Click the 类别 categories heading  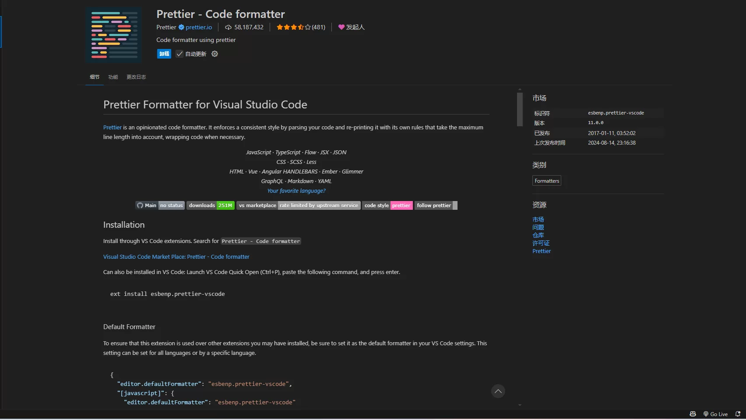pyautogui.click(x=539, y=165)
